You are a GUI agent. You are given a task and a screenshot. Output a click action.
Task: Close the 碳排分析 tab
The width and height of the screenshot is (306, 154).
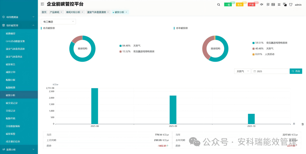point(126,12)
